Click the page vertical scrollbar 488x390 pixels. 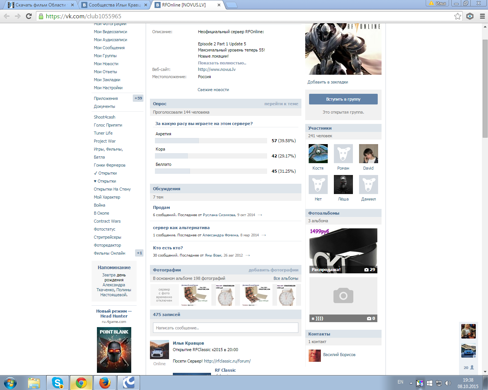click(485, 89)
